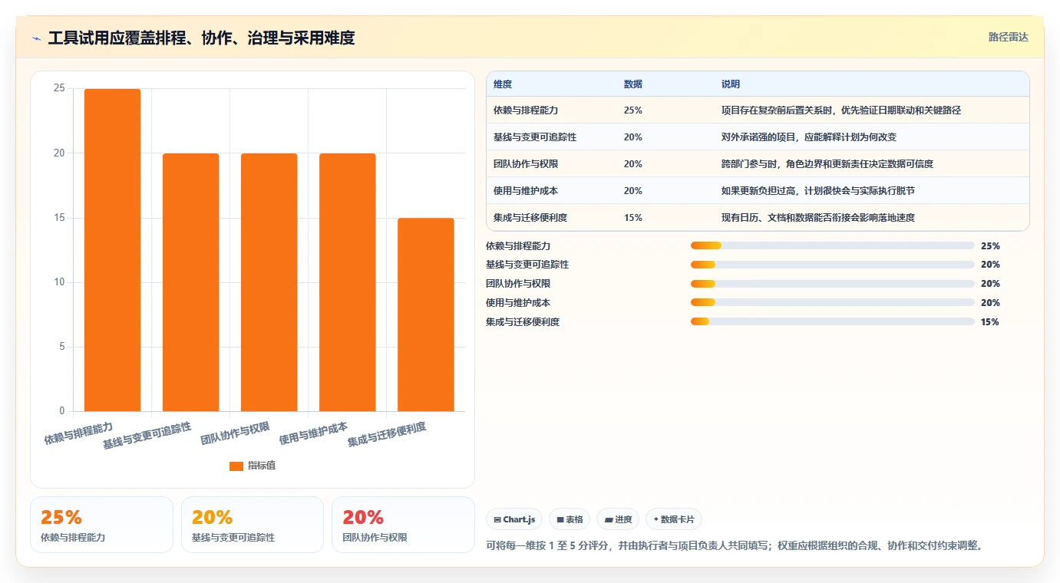The width and height of the screenshot is (1060, 583).
Task: Click the 数据 column header
Action: pos(633,84)
